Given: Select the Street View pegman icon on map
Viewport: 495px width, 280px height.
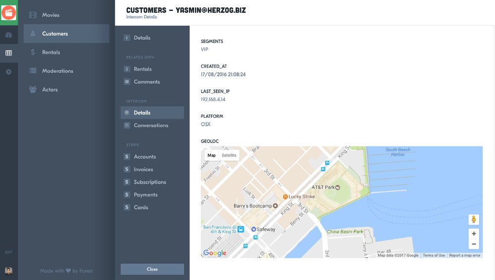Looking at the screenshot, I should click(474, 219).
